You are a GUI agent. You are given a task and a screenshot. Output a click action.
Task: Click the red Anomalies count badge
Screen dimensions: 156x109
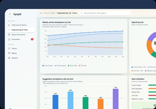click(x=32, y=39)
